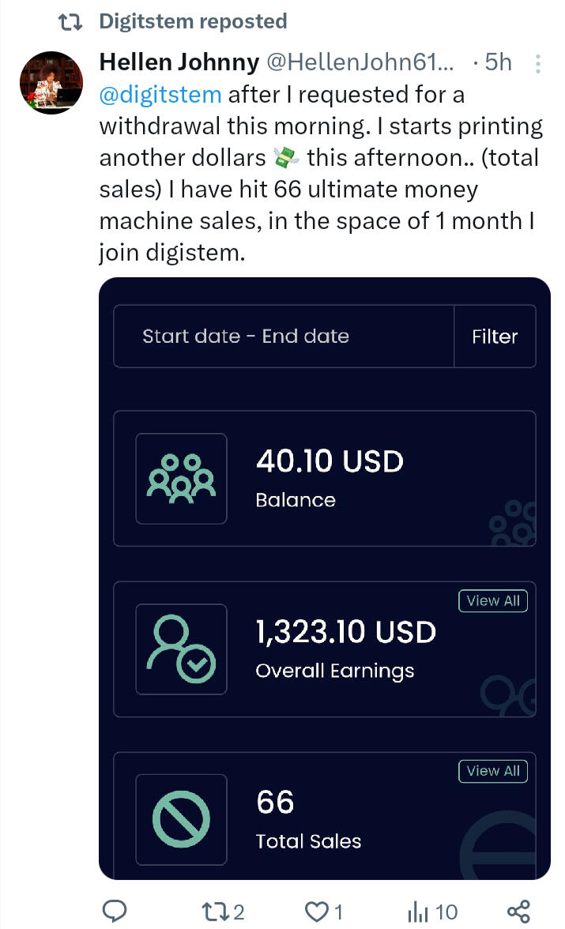
Task: Open the three-dot more options menu
Action: point(538,63)
